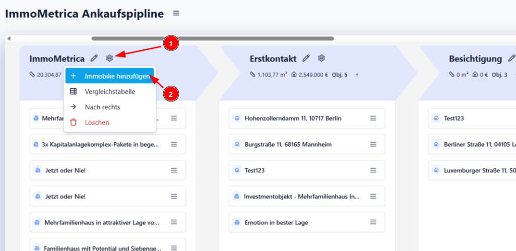Image resolution: width=516 pixels, height=251 pixels.
Task: Open the gear settings for ImmoMetrica column
Action: point(109,59)
